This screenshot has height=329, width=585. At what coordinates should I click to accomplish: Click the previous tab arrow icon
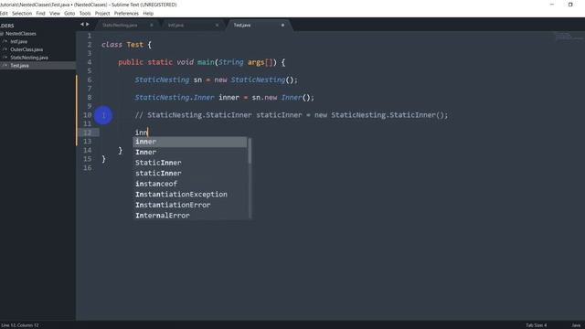point(82,25)
